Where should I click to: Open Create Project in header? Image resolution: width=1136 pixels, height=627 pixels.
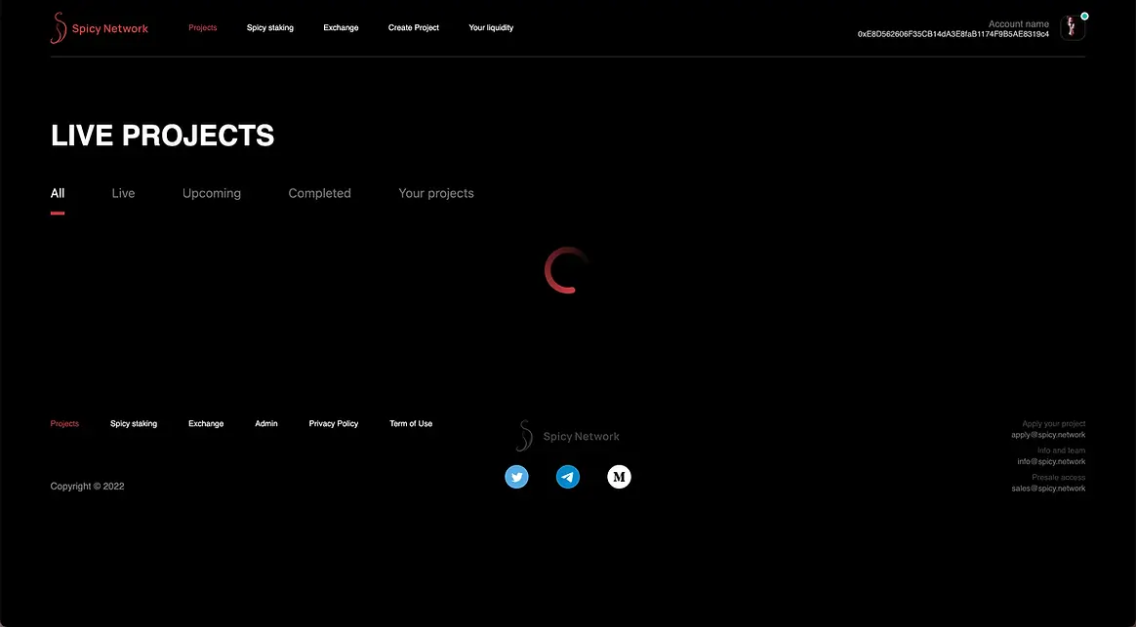point(414,28)
